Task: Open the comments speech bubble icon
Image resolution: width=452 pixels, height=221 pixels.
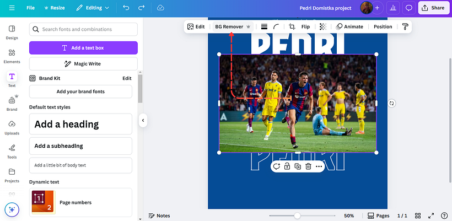Action: point(409,8)
